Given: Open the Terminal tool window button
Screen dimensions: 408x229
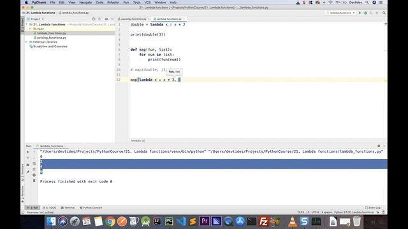Looking at the screenshot, I should pos(68,208).
